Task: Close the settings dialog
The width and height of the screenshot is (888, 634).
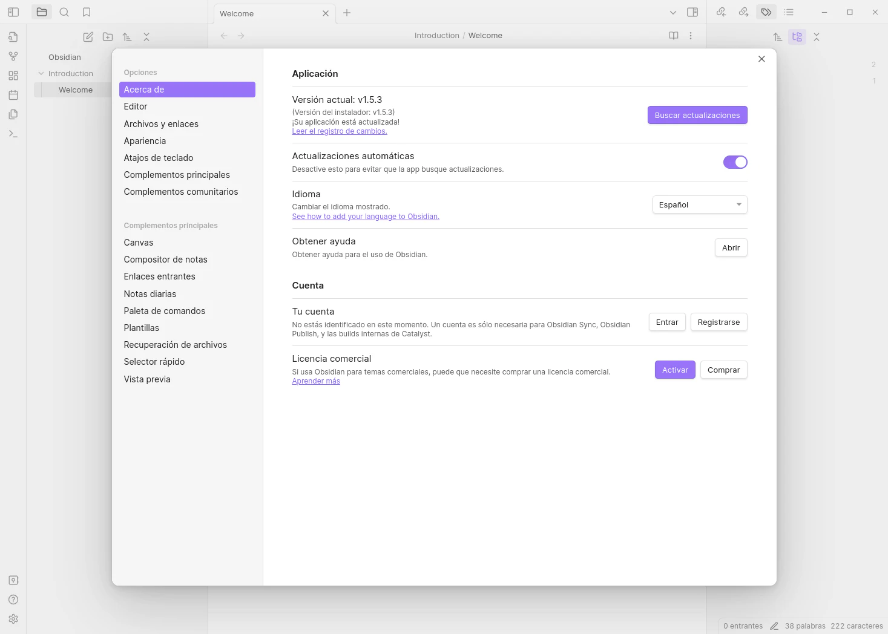Action: 761,59
